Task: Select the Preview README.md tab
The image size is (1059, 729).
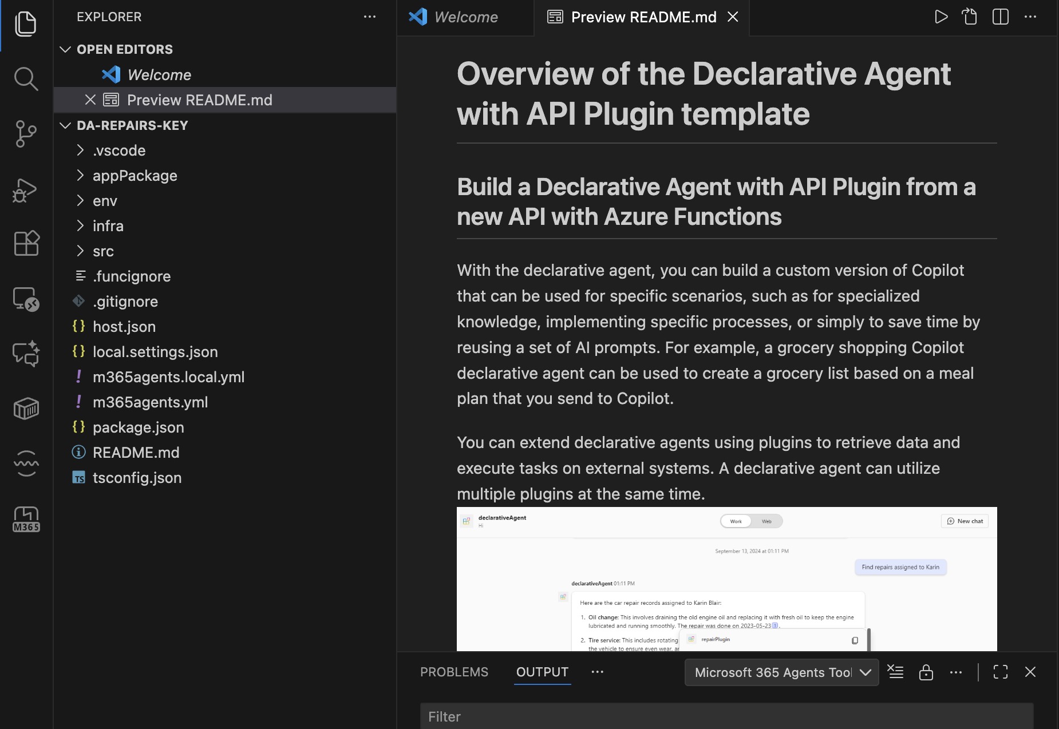Action: pos(642,17)
